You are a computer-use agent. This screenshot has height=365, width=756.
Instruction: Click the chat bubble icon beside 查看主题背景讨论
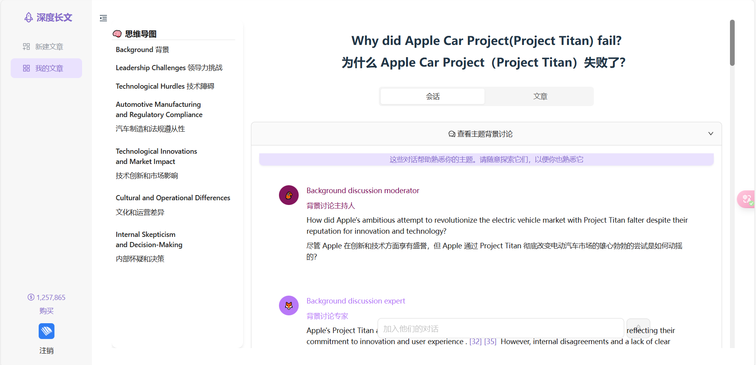452,134
